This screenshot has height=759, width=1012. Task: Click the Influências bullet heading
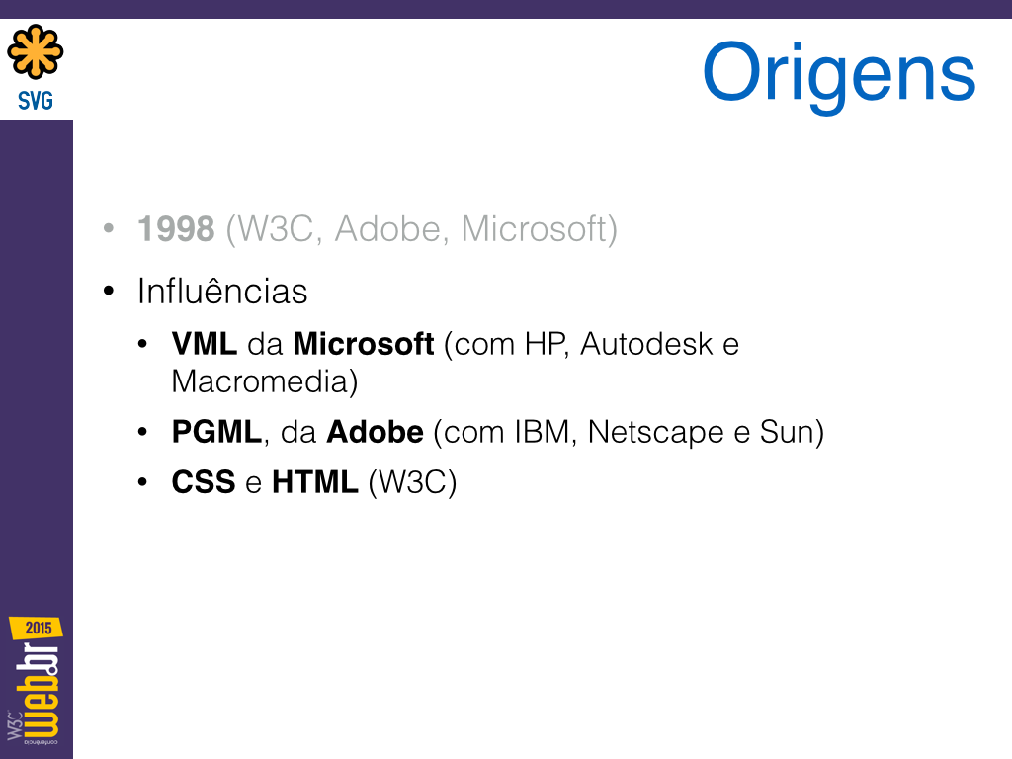222,292
